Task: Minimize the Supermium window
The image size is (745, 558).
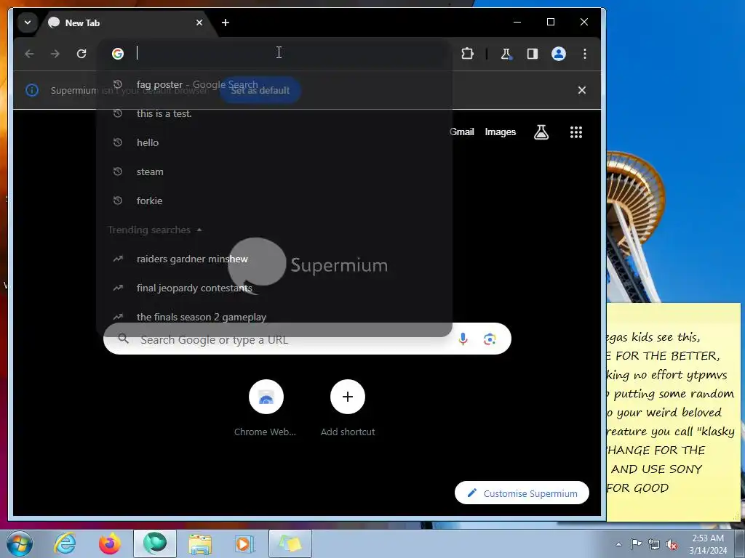Action: [x=517, y=22]
